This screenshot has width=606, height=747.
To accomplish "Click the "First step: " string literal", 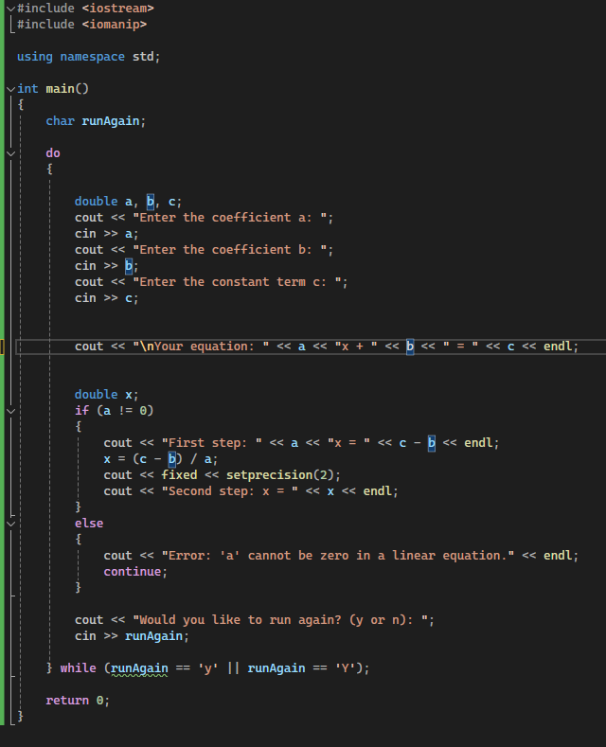I will 212,443.
